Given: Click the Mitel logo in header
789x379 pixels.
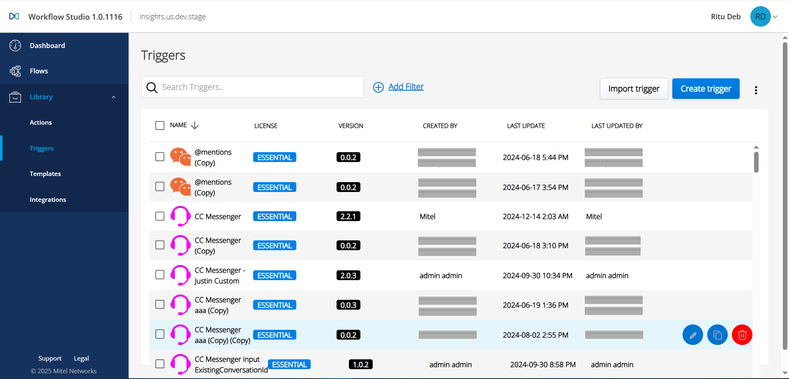Looking at the screenshot, I should pos(14,16).
